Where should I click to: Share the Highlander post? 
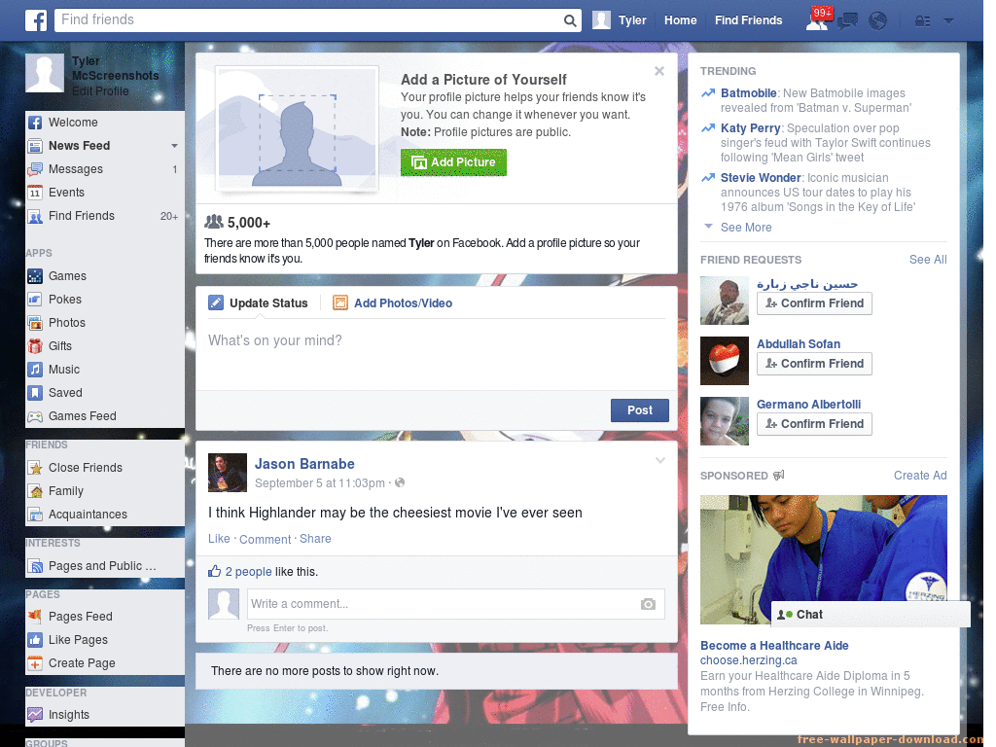(315, 539)
